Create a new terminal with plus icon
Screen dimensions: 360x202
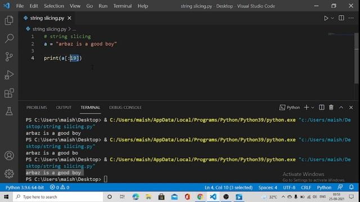point(306,107)
